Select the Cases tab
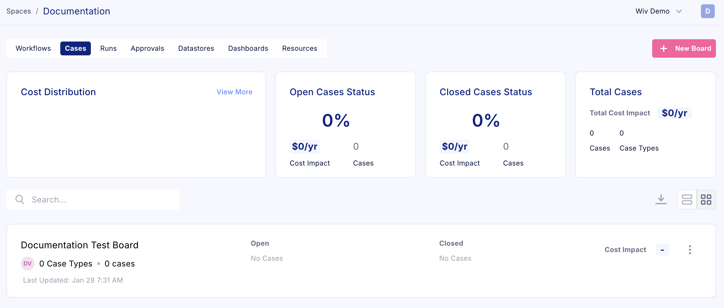724x308 pixels. click(75, 48)
